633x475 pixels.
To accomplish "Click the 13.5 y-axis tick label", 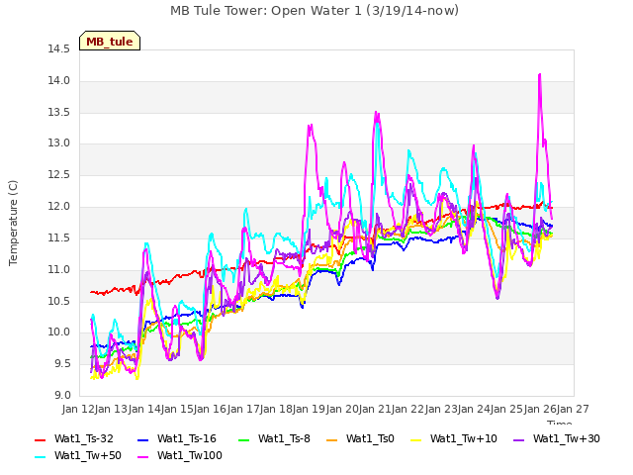I will 59,112.
